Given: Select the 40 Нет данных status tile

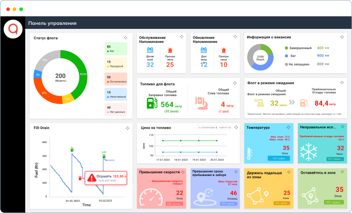Looking at the screenshot, I should [x=116, y=109].
